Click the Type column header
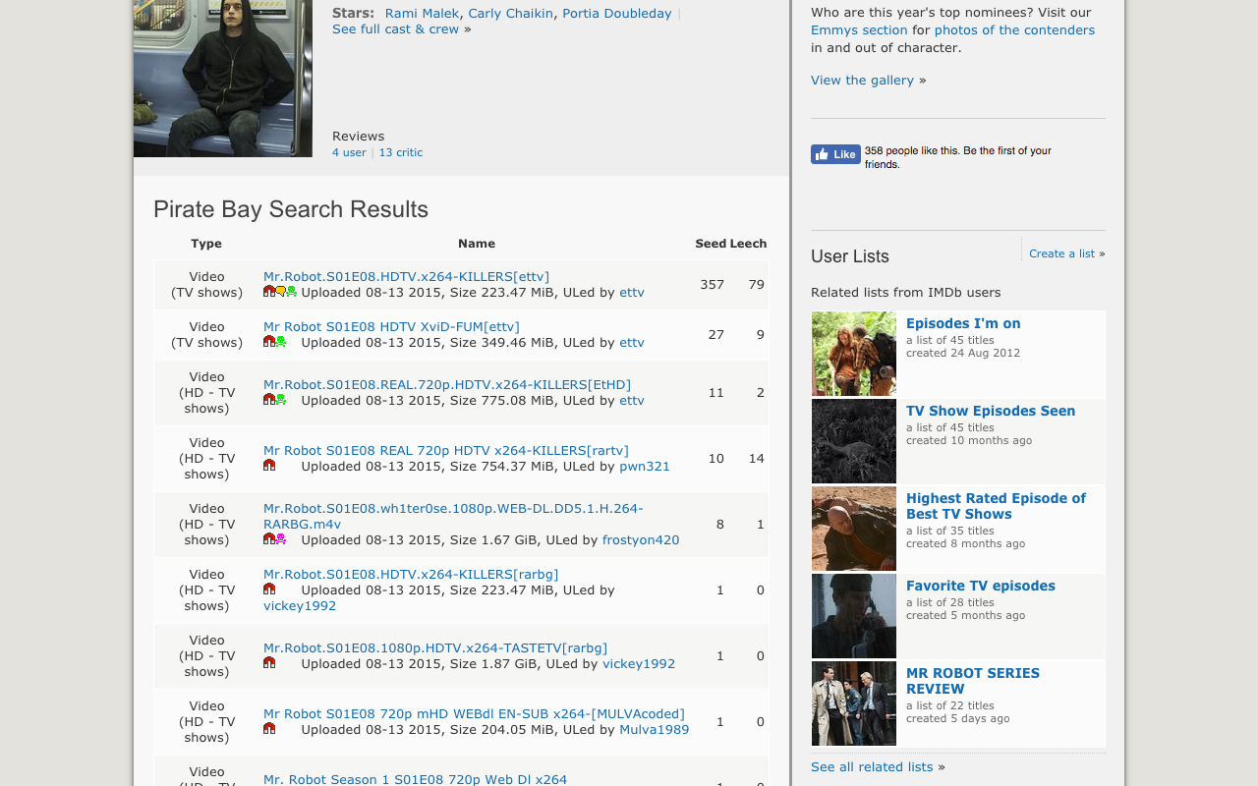The image size is (1258, 786). click(206, 244)
